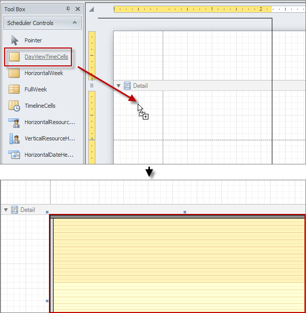The image size is (306, 313).
Task: Select the VerticalResourceHeaders control
Action: (x=49, y=138)
